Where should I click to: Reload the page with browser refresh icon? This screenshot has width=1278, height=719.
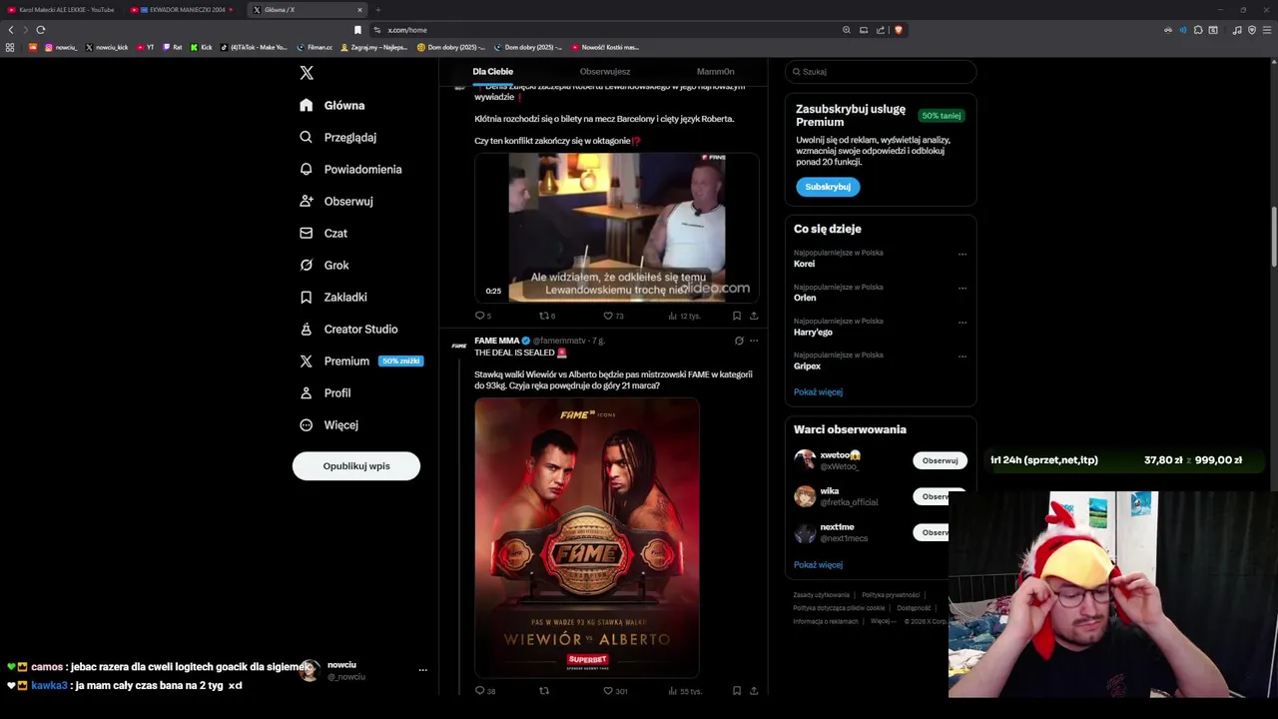(x=41, y=30)
